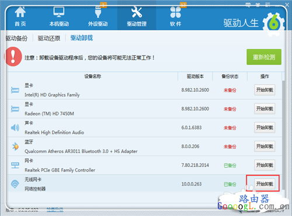Screen dimensions: 292x216
Task: Select Realtek PCIe GBE Family Controller text
Action: 60,170
